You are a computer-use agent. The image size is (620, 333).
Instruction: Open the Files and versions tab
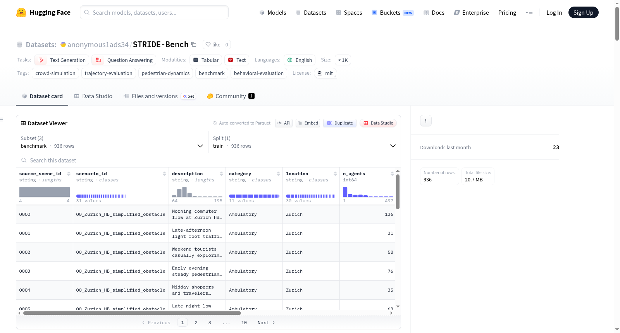[160, 96]
